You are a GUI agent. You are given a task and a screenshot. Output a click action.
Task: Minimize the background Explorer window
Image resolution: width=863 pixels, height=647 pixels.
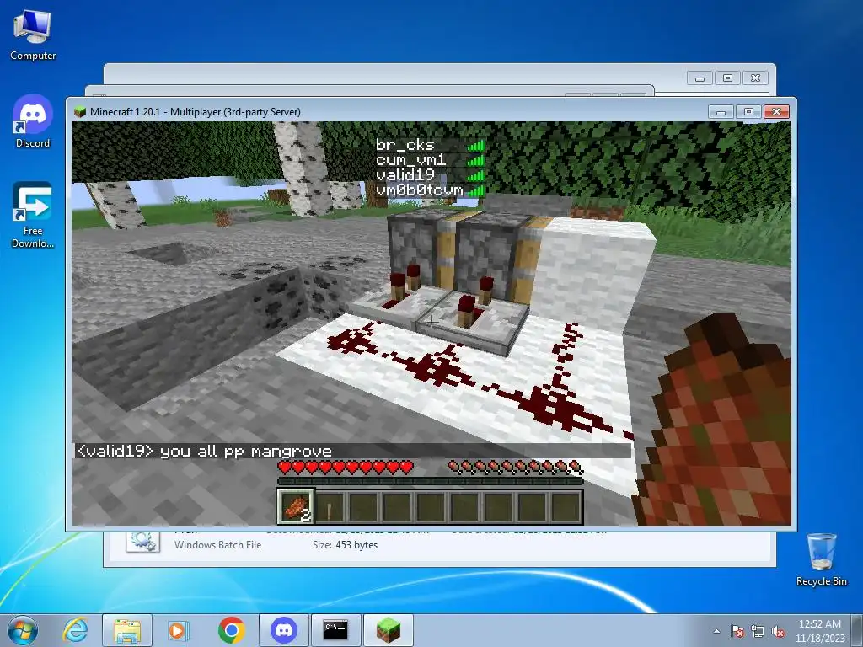pos(700,78)
